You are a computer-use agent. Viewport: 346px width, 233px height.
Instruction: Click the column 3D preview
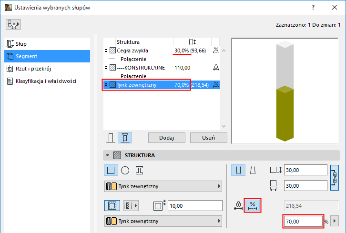point(285,91)
